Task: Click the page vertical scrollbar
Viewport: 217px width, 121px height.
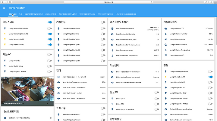Action: click(x=216, y=31)
